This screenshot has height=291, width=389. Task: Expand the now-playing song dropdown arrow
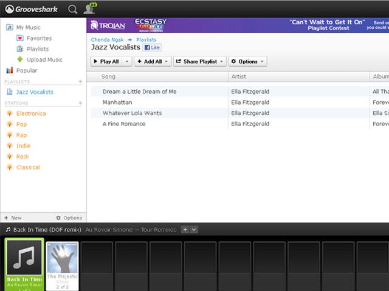pyautogui.click(x=194, y=230)
